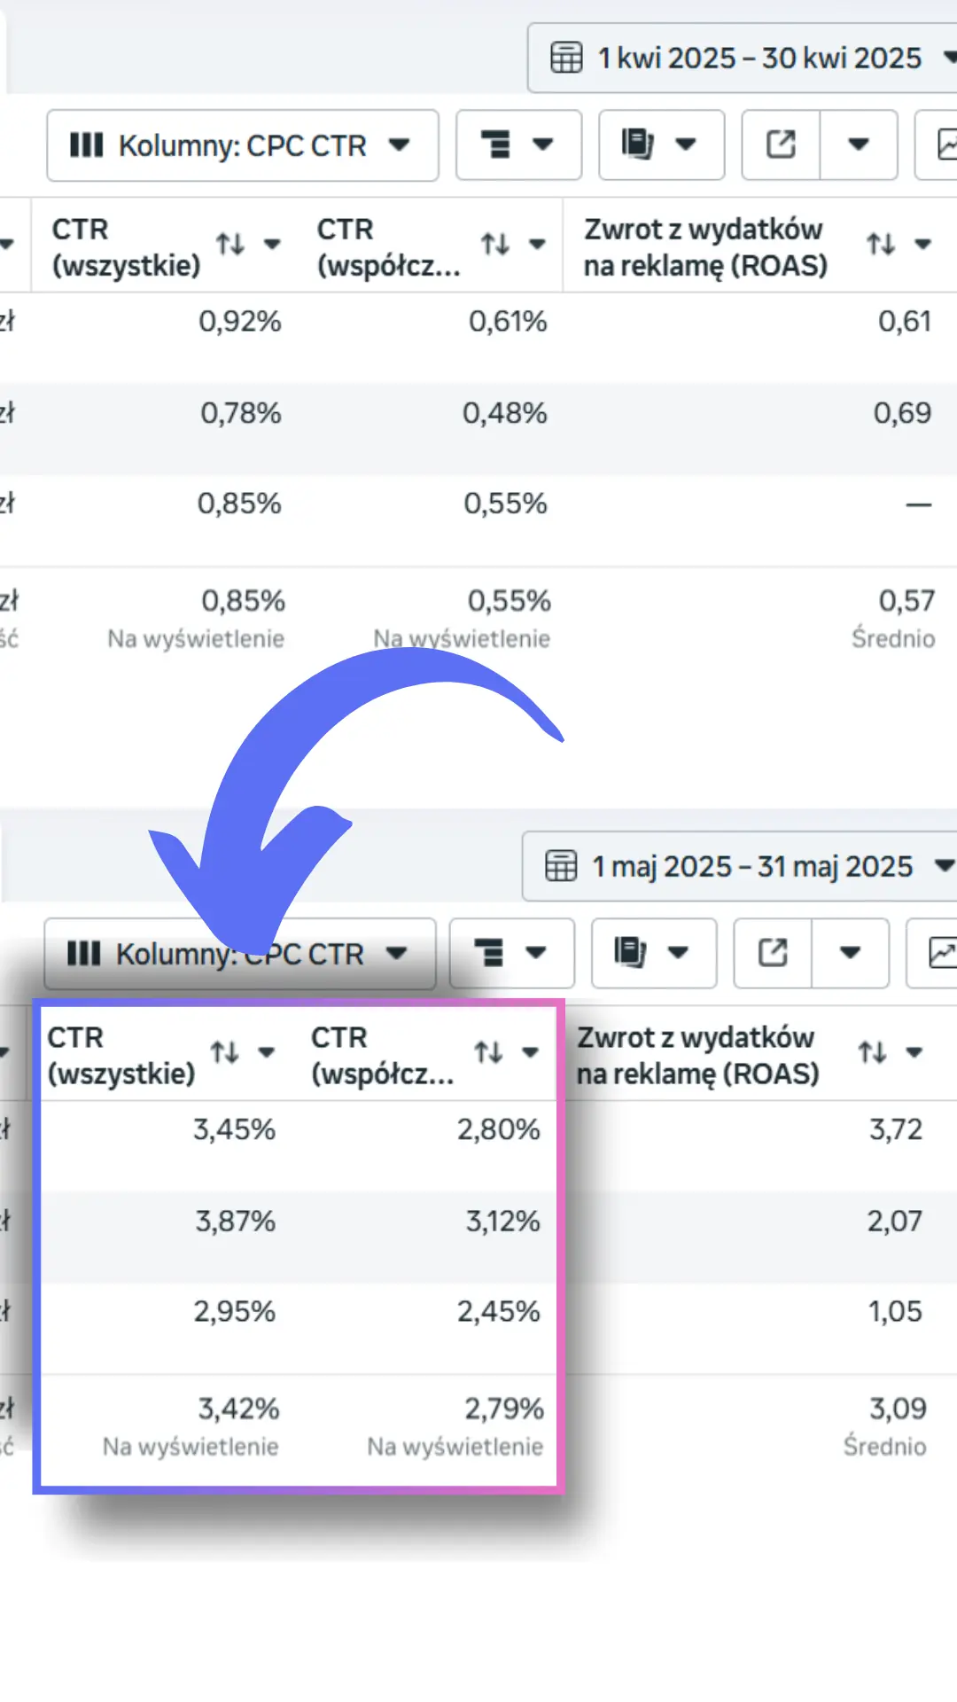Viewport: 957px width, 1702px height.
Task: Open the lower CTR (współcz...) column options arrow
Action: coord(531,1053)
